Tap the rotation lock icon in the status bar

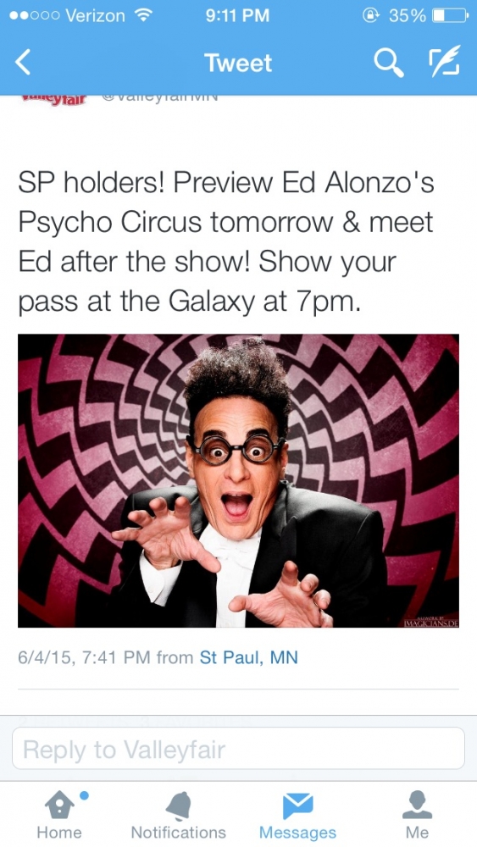point(372,15)
